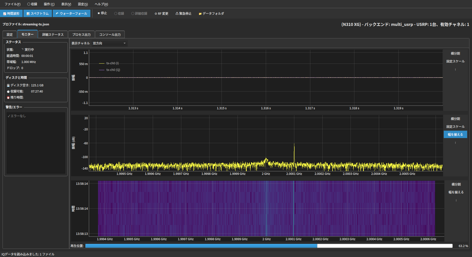
Task: Click the 緊急停止 warning button
Action: point(183,13)
